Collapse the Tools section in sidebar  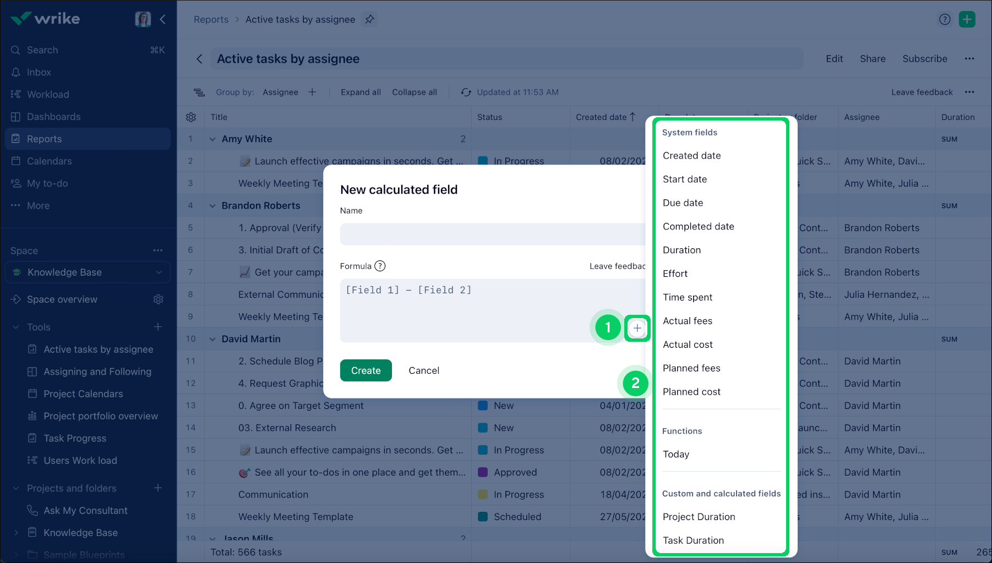(16, 327)
